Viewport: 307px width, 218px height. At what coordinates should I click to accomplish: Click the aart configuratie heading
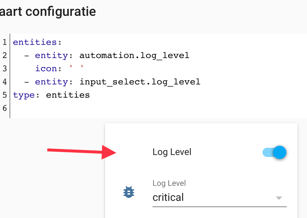[48, 11]
